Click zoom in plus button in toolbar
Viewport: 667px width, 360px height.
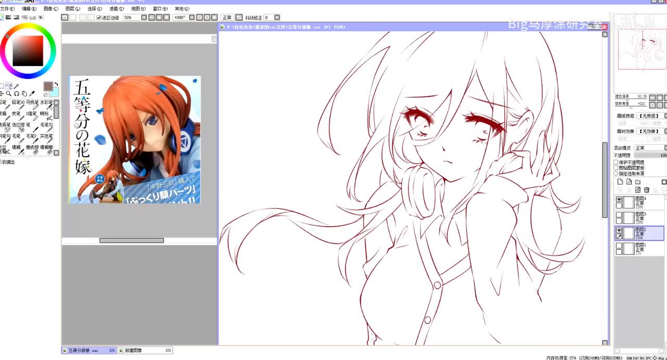point(159,17)
